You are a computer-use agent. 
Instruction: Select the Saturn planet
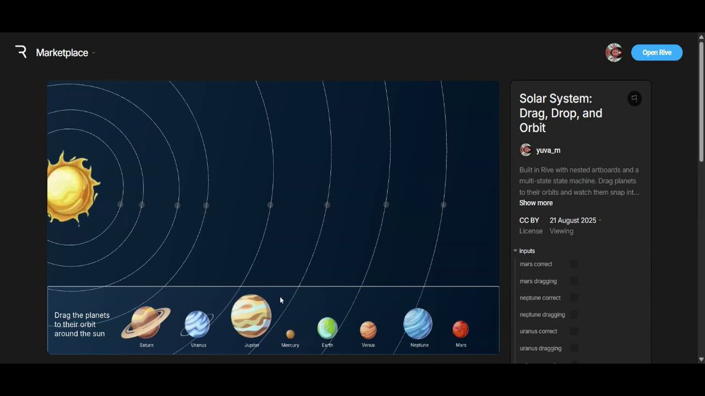(x=146, y=323)
